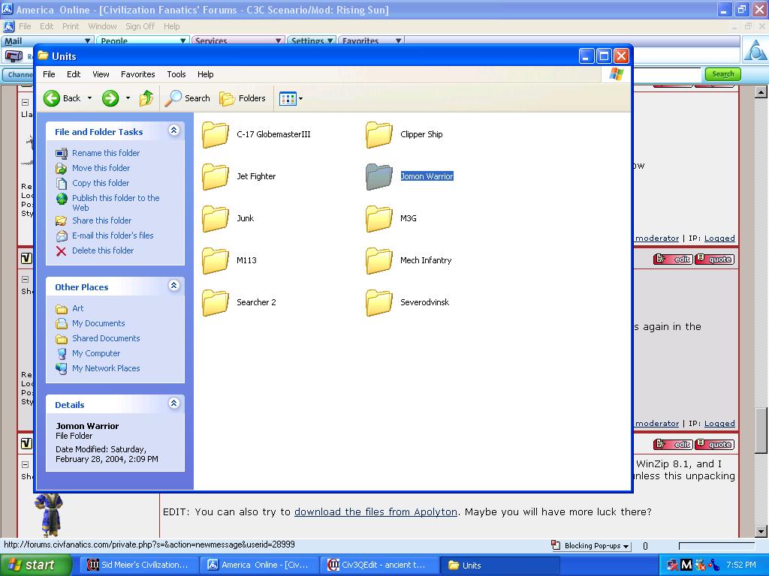Image resolution: width=769 pixels, height=576 pixels.
Task: Click the Art folder icon in Other Places
Action: 62,309
